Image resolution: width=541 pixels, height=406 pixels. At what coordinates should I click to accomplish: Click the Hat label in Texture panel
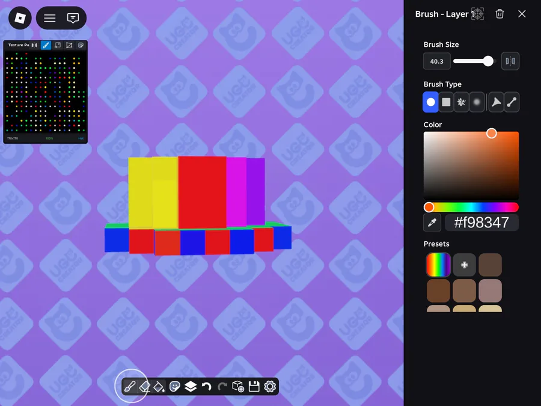81,138
